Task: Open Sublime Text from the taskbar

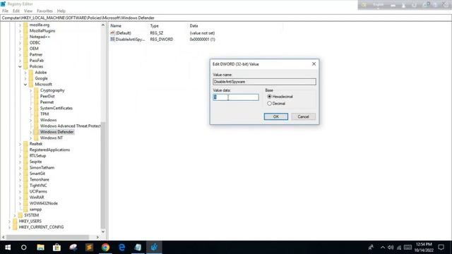Action: pyautogui.click(x=89, y=248)
